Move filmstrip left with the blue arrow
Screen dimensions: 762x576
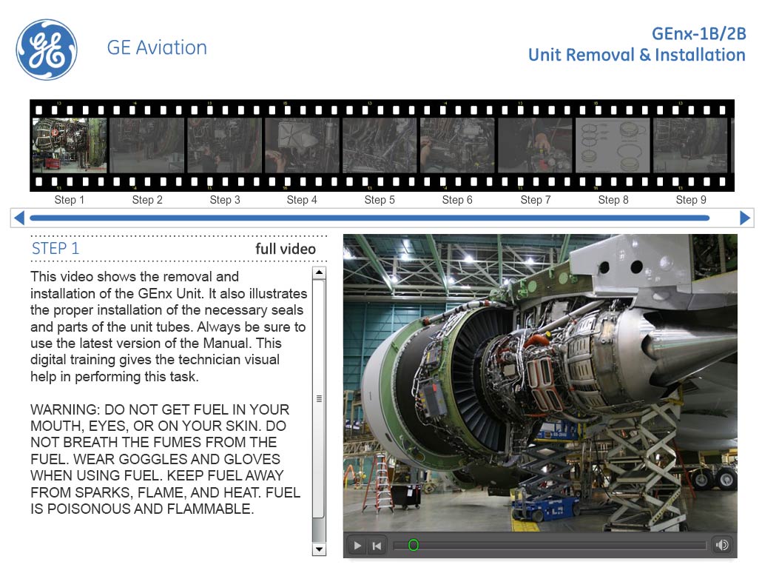[x=19, y=218]
